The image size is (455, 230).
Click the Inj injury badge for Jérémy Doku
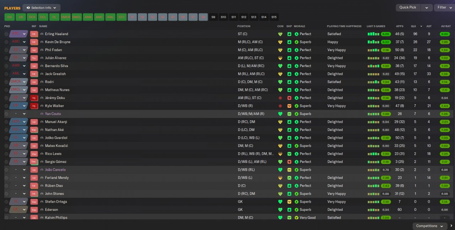(34, 98)
